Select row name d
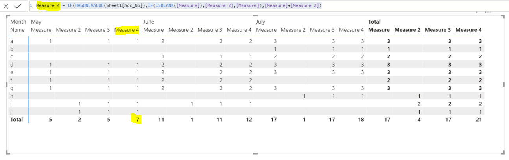The image size is (509, 160). 12,64
